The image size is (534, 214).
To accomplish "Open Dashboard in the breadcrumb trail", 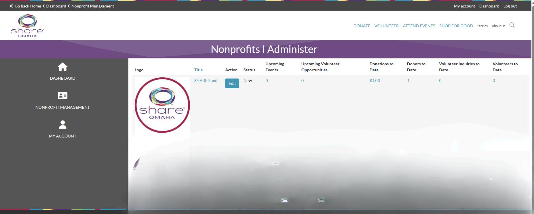I will pyautogui.click(x=56, y=6).
